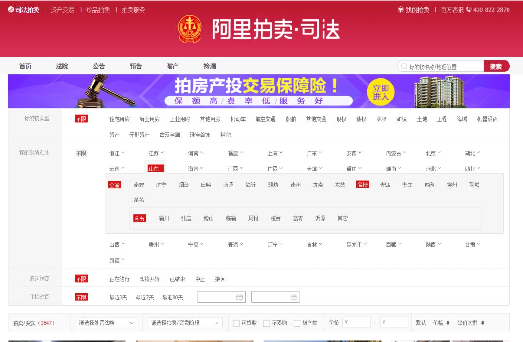Open the 法院 tab

click(62, 66)
